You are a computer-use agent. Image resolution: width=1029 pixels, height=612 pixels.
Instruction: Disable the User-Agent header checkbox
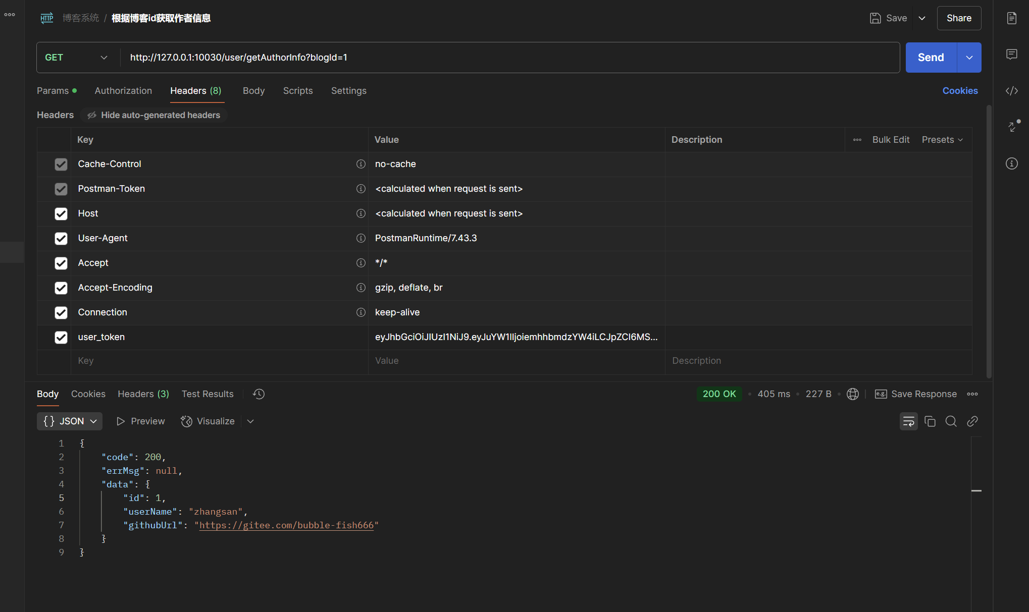point(61,239)
